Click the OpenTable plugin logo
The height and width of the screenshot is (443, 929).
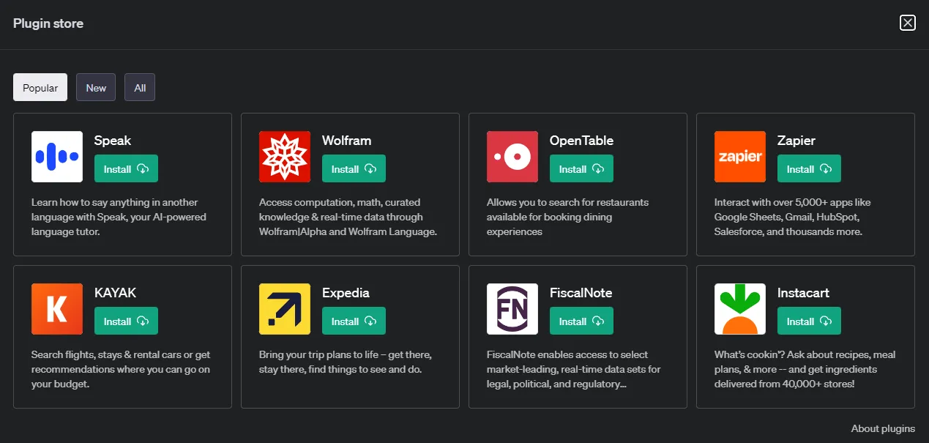(x=512, y=157)
